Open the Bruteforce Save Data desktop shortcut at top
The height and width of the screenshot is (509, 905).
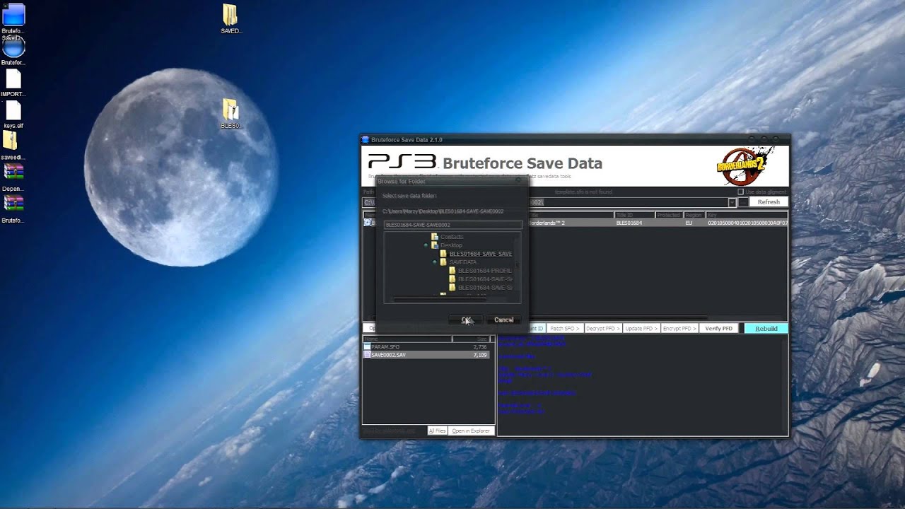coord(13,16)
